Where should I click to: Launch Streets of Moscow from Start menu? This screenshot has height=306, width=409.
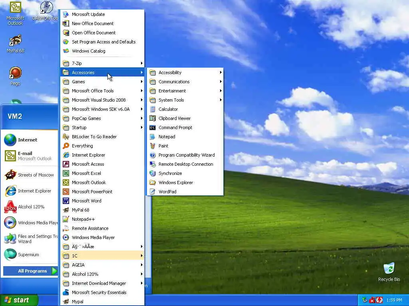30,175
